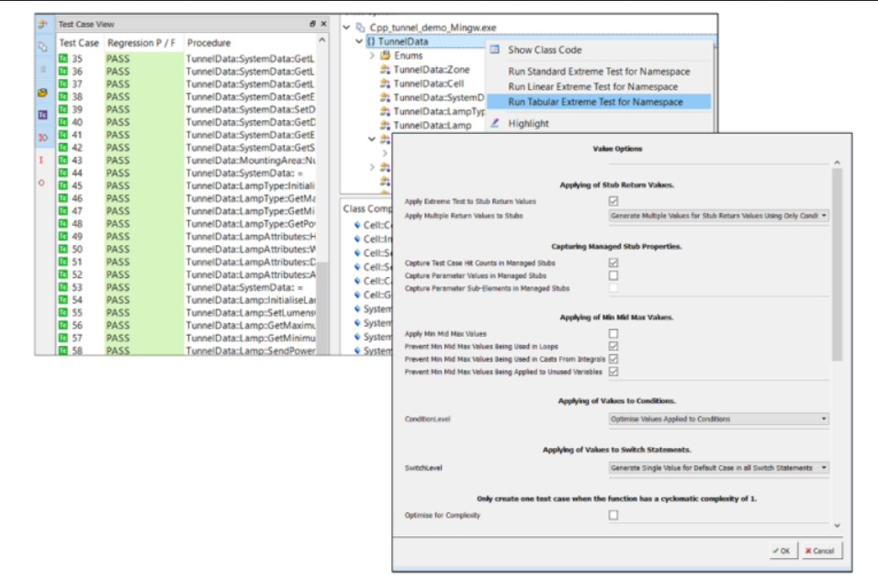Click the Regression P / F column header
This screenshot has height=582, width=878.
click(141, 43)
